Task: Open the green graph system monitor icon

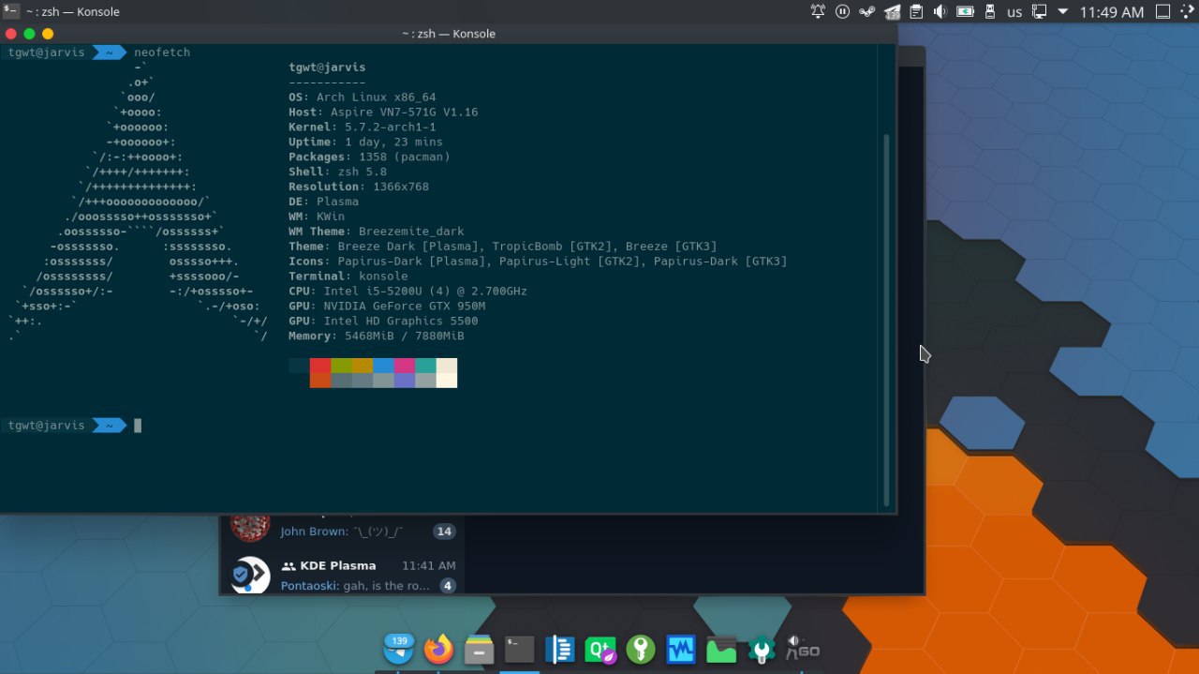Action: (721, 650)
